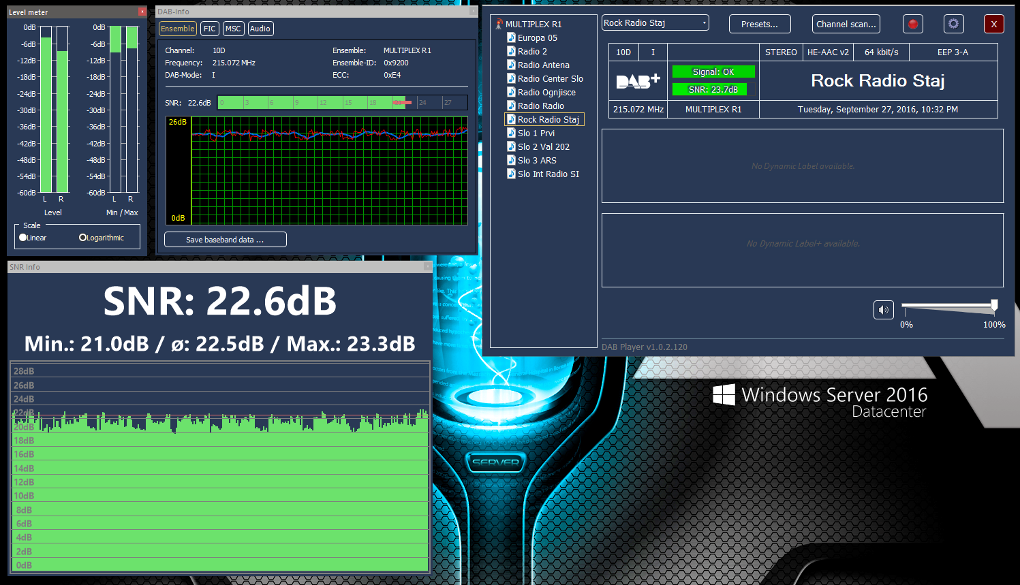
Task: Select the Logarithmic scale option
Action: (x=102, y=238)
